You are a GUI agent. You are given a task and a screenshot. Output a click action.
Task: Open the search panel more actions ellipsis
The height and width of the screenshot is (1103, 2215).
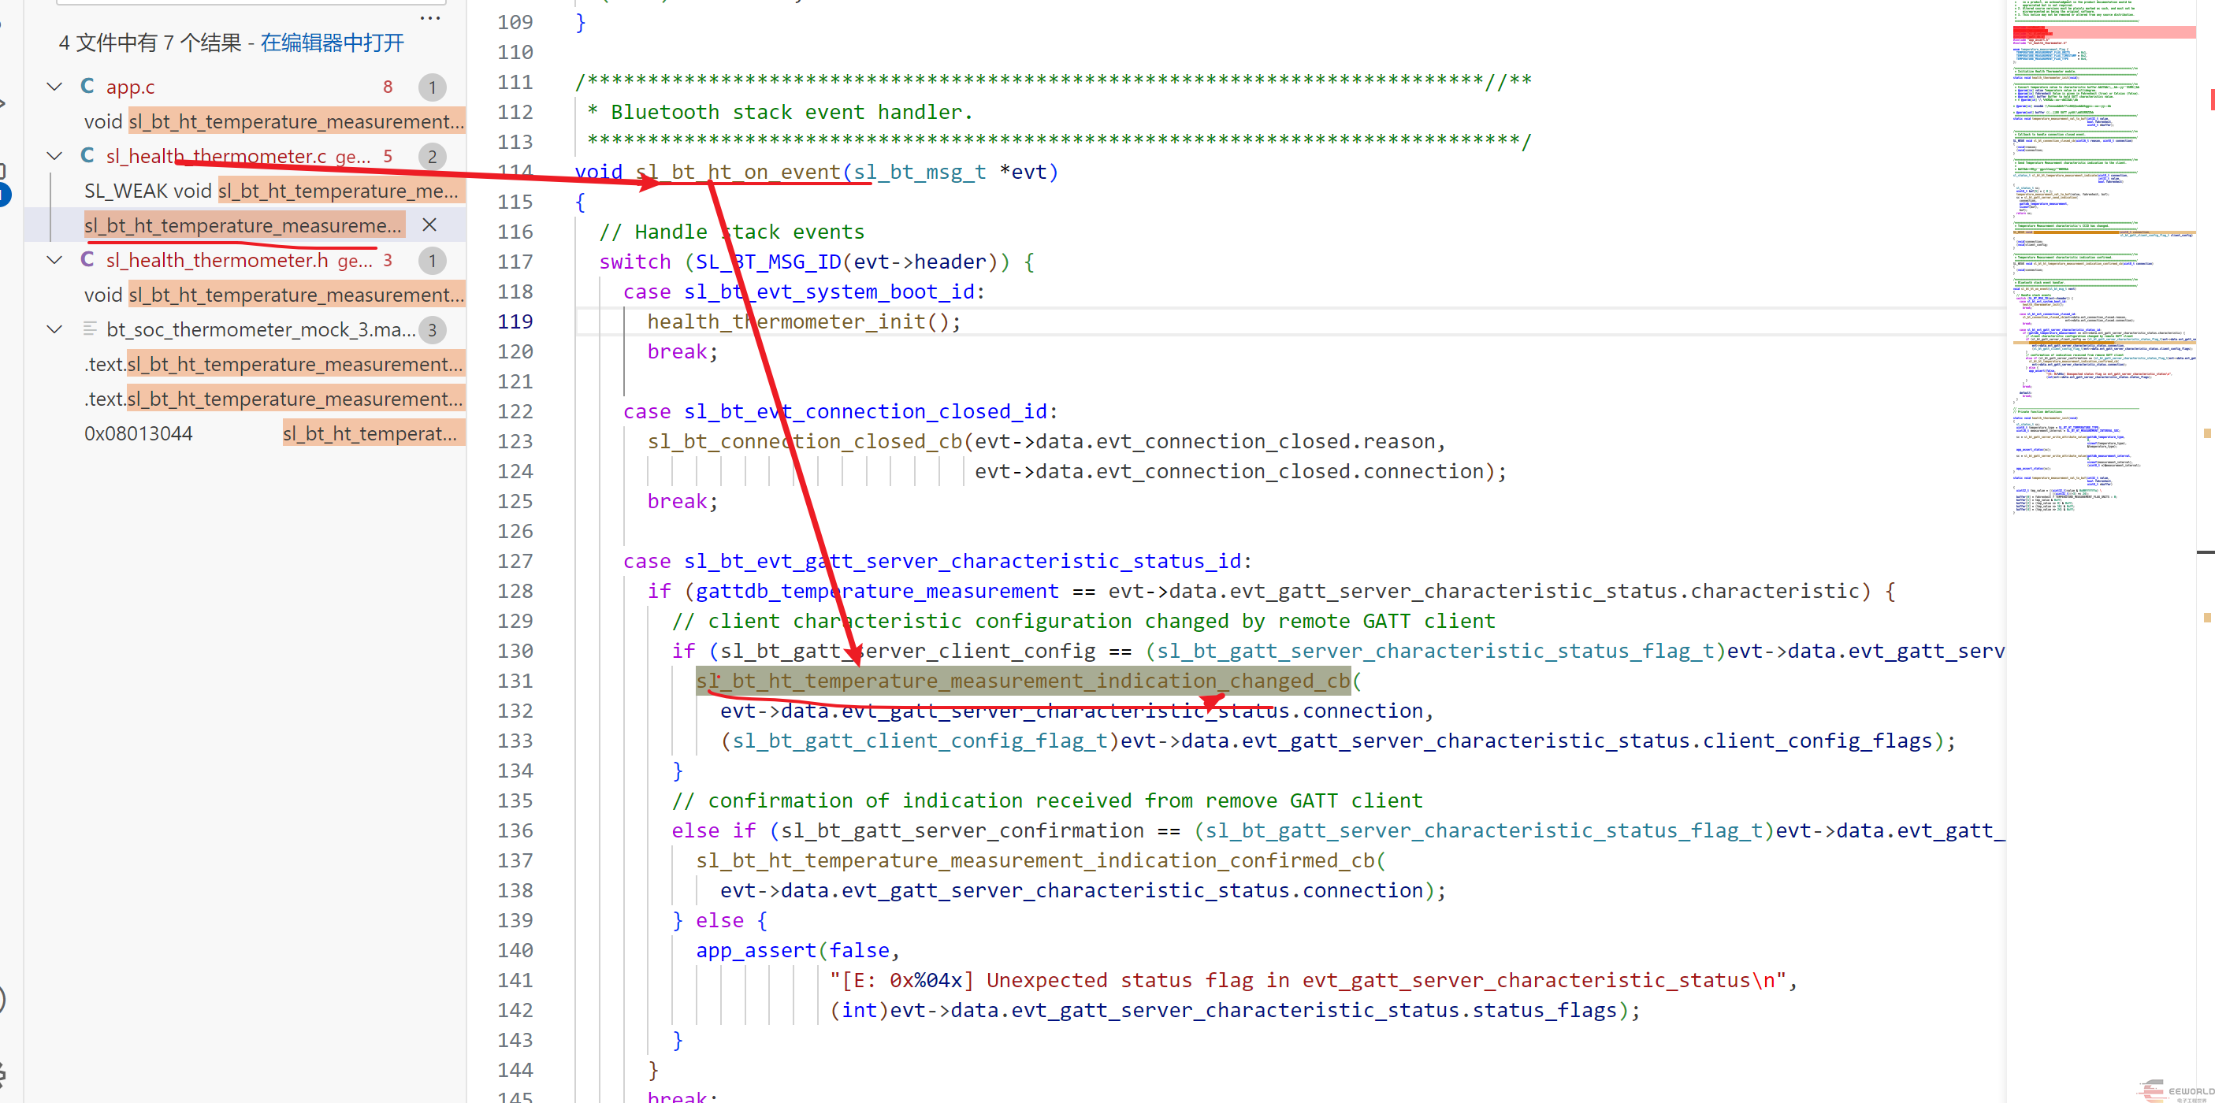(x=430, y=17)
